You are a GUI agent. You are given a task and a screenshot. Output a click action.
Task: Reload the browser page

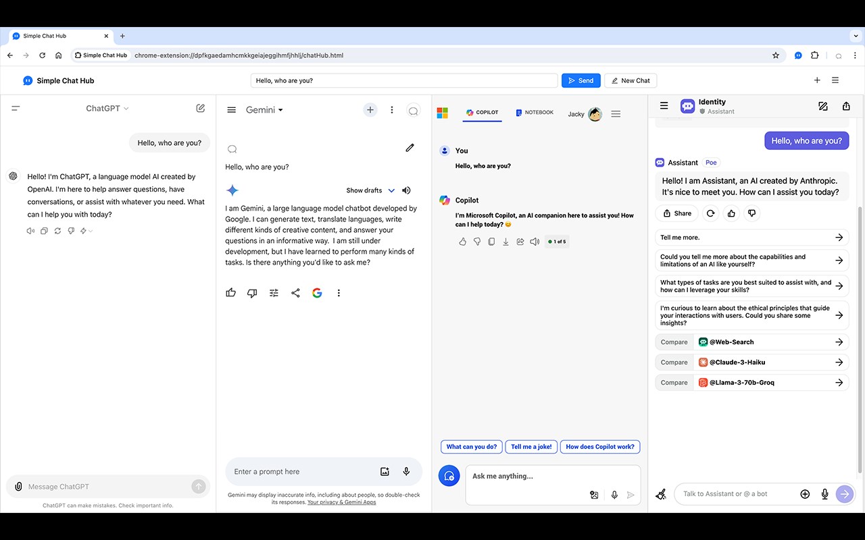(x=42, y=55)
